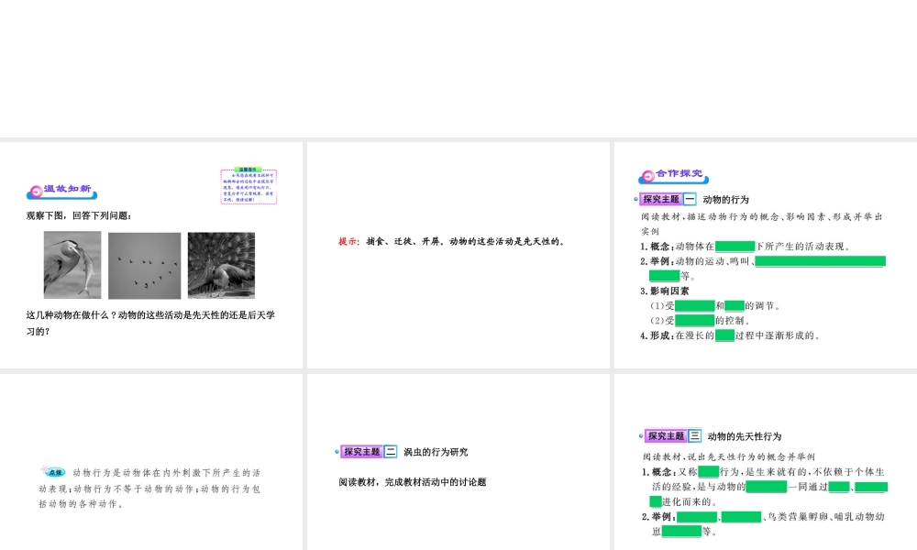Click the 点拨 paragraph about 动物行为
This screenshot has height=550, width=917.
click(149, 488)
